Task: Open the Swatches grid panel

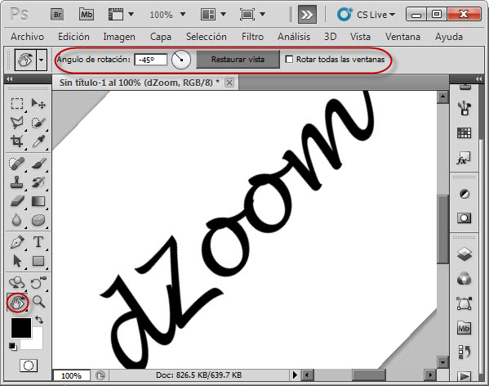Action: 464,133
